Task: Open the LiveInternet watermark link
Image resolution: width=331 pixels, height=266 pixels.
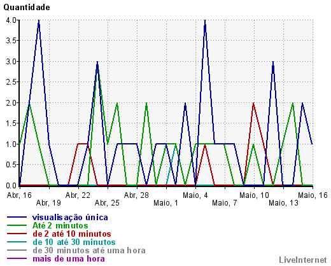Action: pyautogui.click(x=303, y=260)
